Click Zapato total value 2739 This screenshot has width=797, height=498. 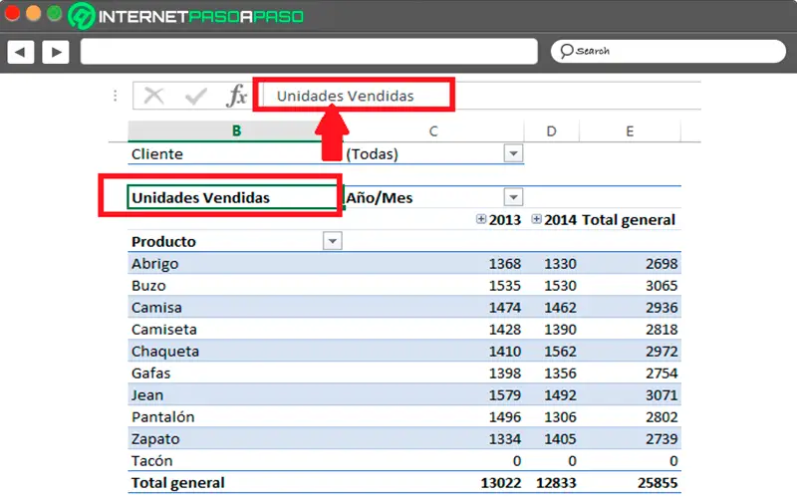pos(662,438)
